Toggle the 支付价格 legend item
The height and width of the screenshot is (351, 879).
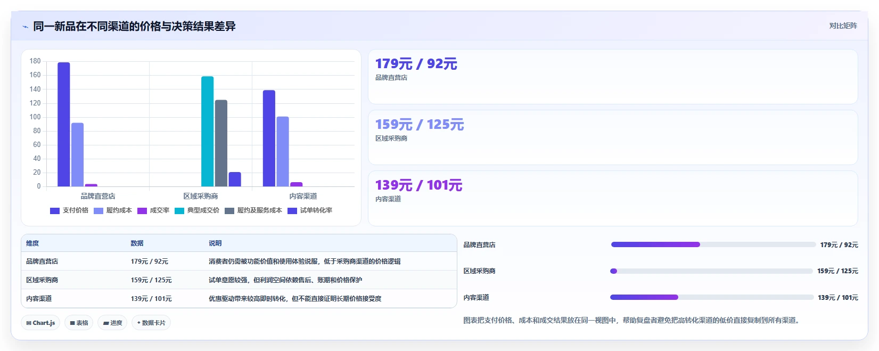[69, 210]
